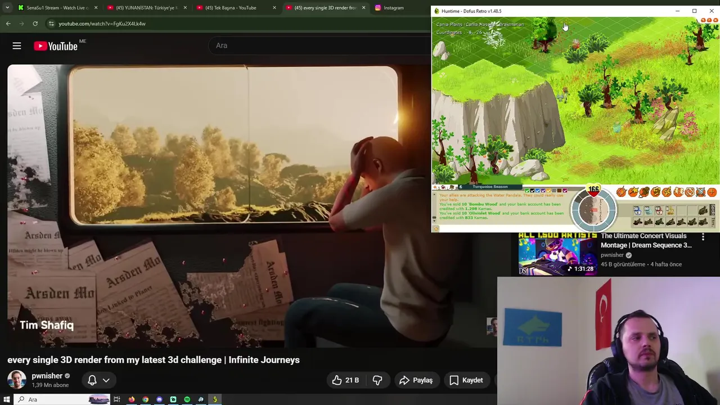The width and height of the screenshot is (720, 405).
Task: Click the Chrome address bar URL
Action: point(102,24)
